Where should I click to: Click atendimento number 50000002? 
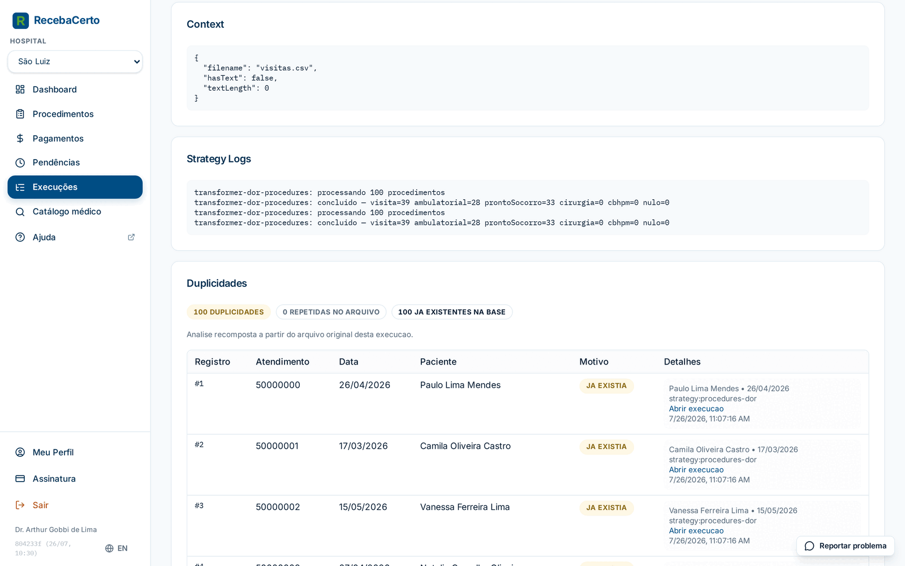(x=278, y=507)
